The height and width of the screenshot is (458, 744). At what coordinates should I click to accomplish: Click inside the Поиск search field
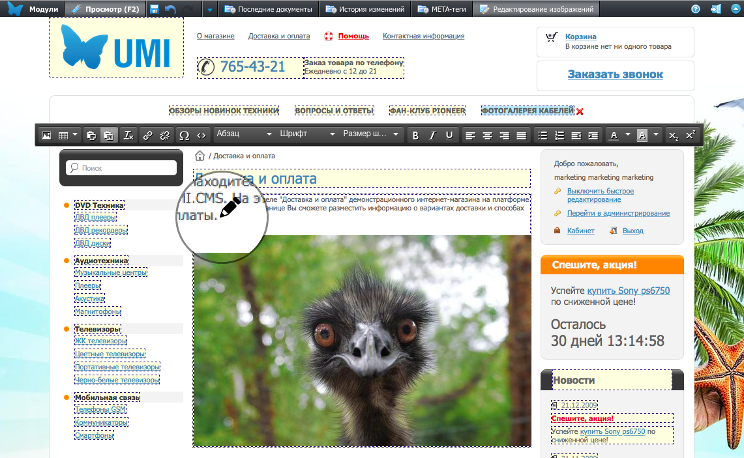point(121,168)
